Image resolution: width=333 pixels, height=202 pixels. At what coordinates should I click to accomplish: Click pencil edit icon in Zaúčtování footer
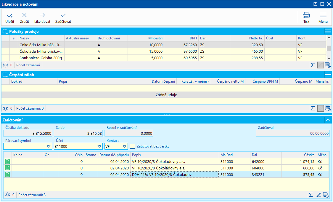tap(318, 195)
